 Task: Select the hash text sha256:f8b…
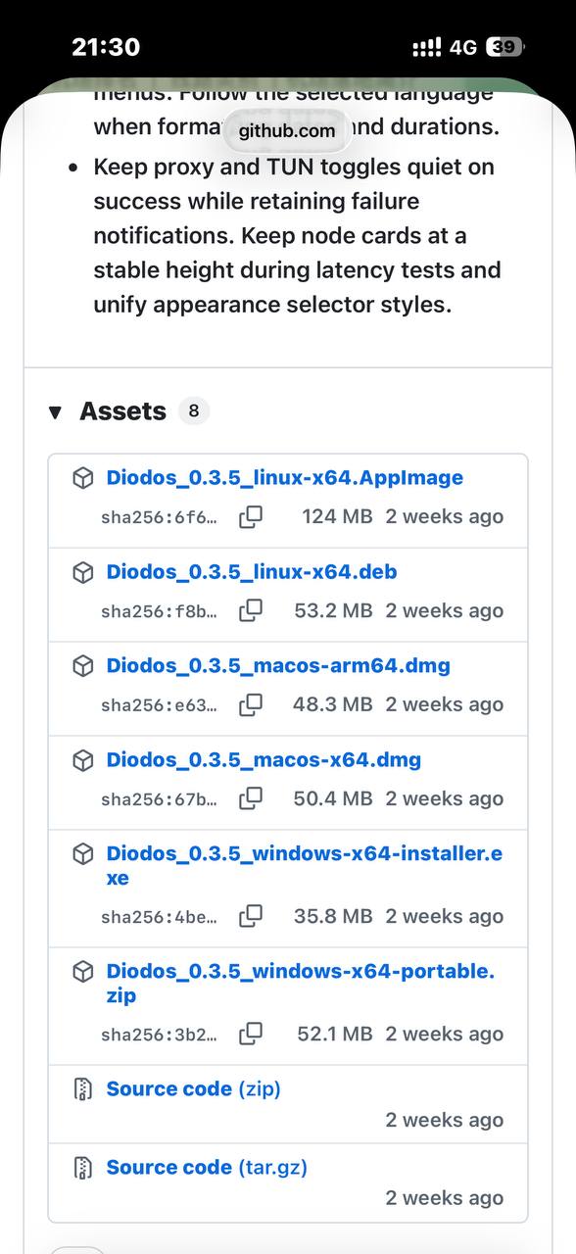pos(159,611)
